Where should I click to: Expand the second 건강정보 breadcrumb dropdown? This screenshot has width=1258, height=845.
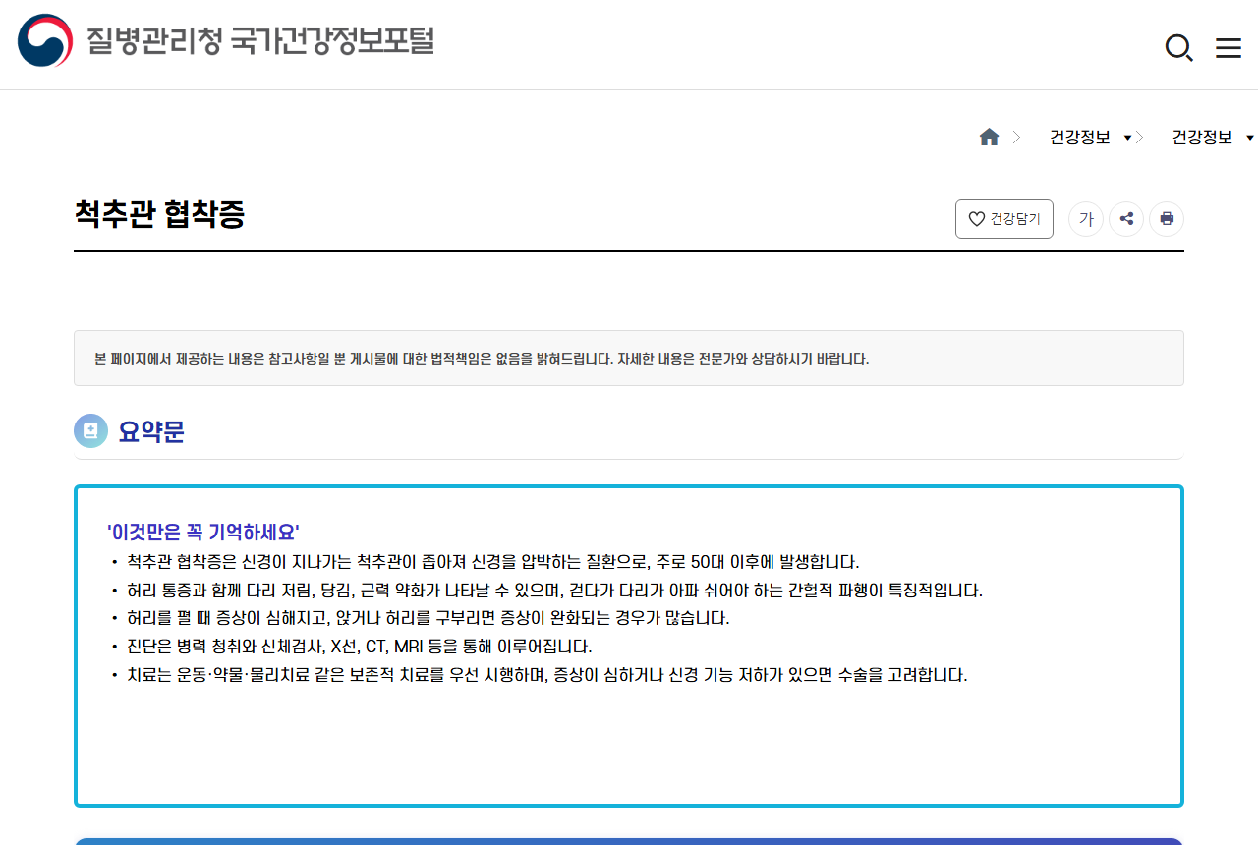click(x=1214, y=138)
